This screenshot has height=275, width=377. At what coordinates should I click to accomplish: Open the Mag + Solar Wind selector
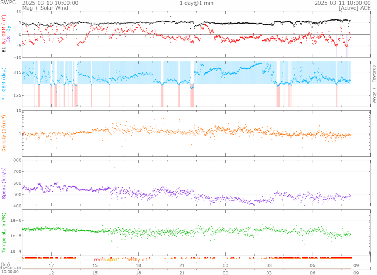pyautogui.click(x=41, y=7)
